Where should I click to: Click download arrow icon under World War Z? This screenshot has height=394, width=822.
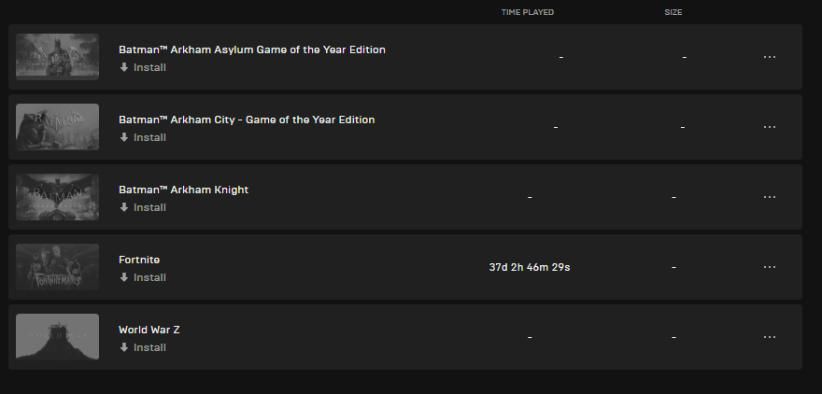(x=124, y=347)
